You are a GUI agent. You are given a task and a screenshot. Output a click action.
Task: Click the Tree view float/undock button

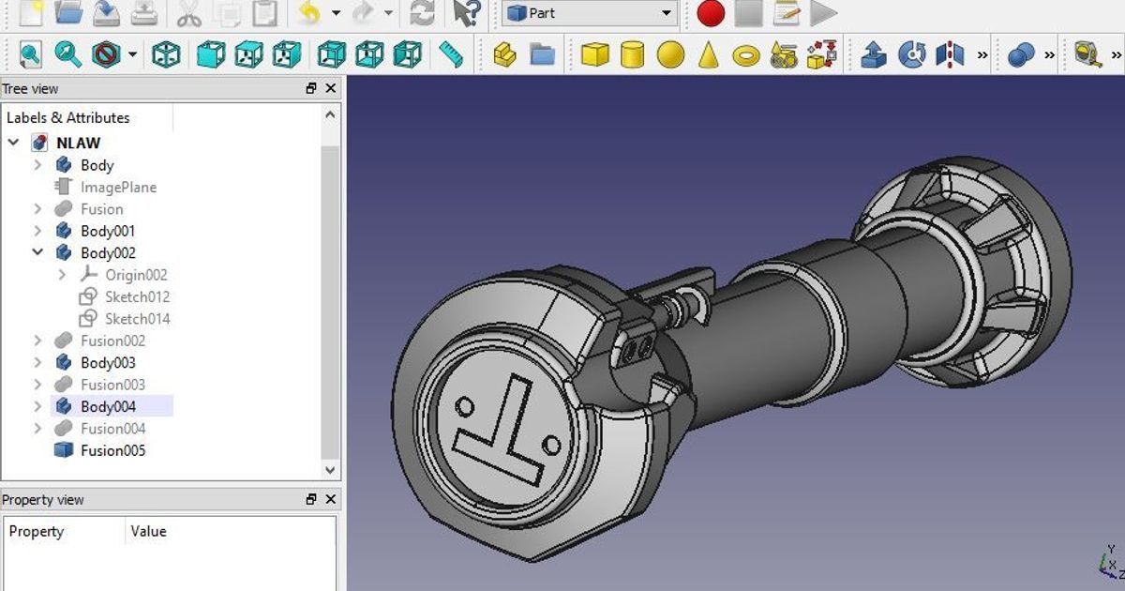(309, 88)
